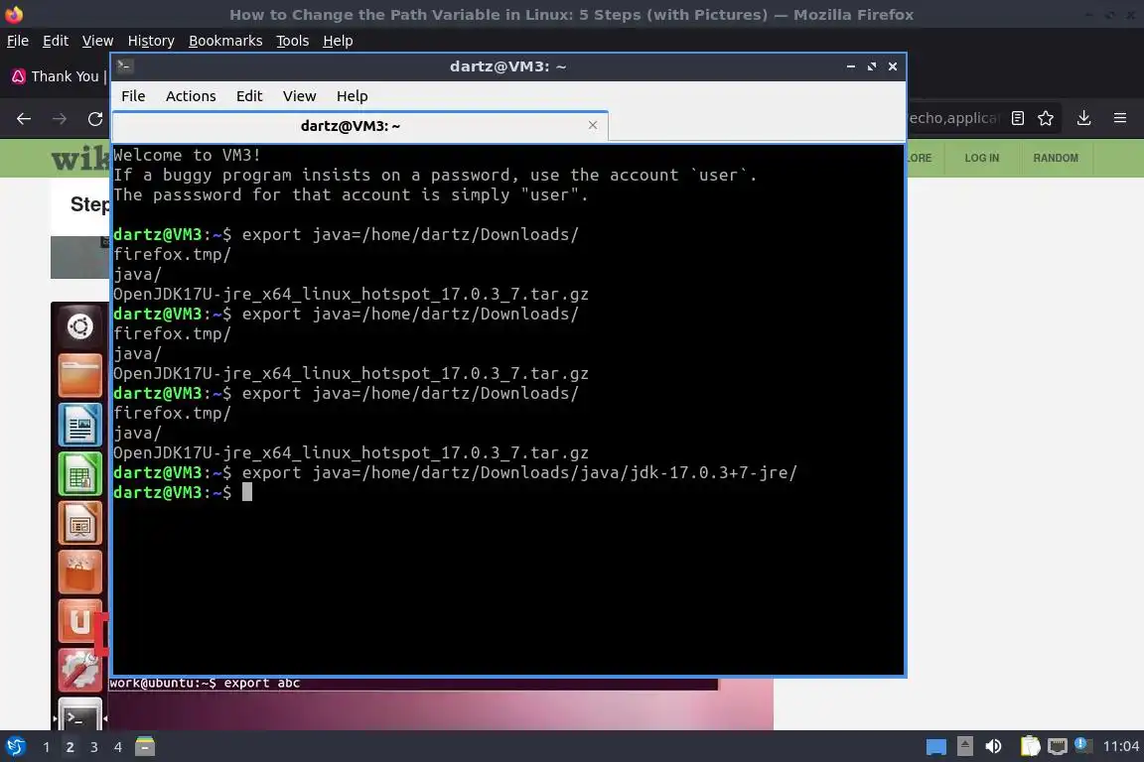Click the terminal prompt with cursor
Image resolution: width=1144 pixels, height=762 pixels.
183,492
